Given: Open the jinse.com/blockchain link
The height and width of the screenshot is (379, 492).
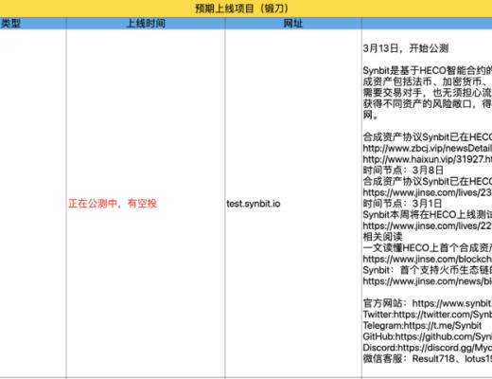Looking at the screenshot, I should (x=428, y=259).
